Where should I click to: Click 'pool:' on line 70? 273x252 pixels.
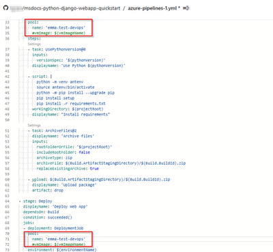[33, 234]
